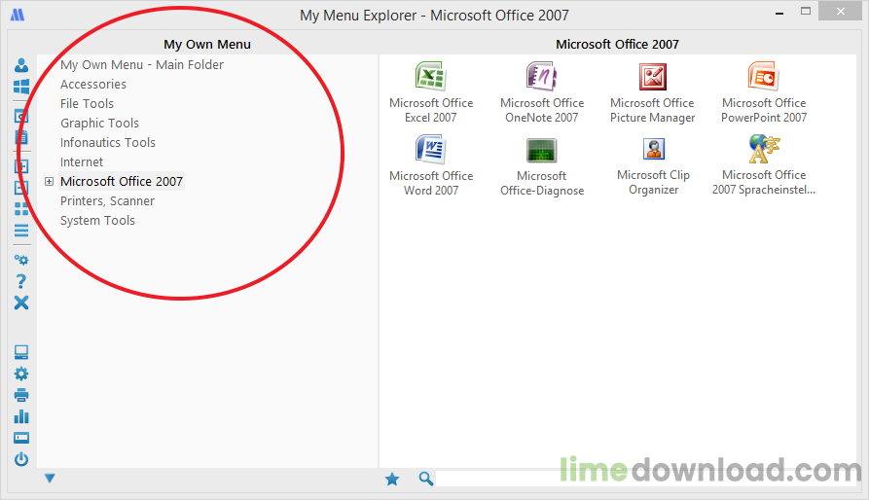Switch to the list lines view icon

click(21, 231)
